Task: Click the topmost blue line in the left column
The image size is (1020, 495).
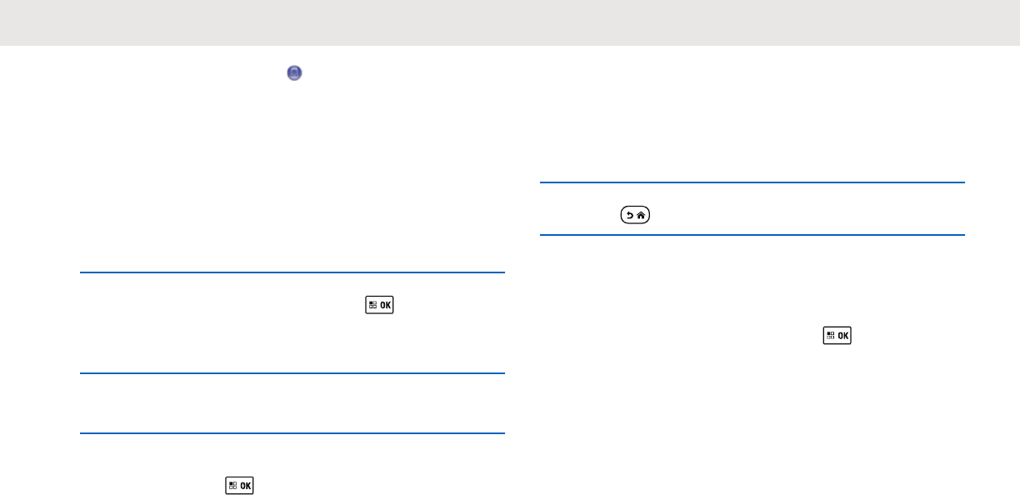Action: coord(292,272)
